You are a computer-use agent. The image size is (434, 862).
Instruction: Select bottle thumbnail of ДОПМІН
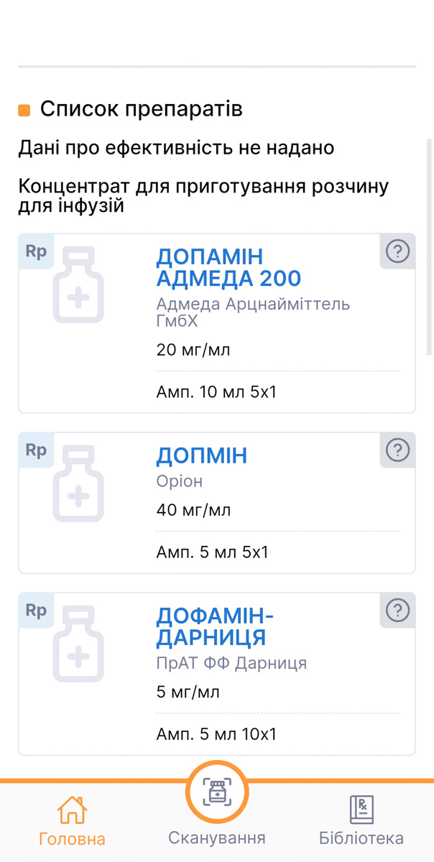pos(78,483)
